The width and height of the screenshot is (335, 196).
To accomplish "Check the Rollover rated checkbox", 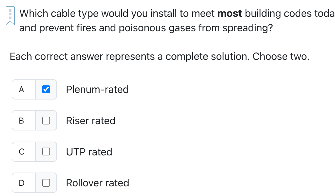I will (46, 182).
